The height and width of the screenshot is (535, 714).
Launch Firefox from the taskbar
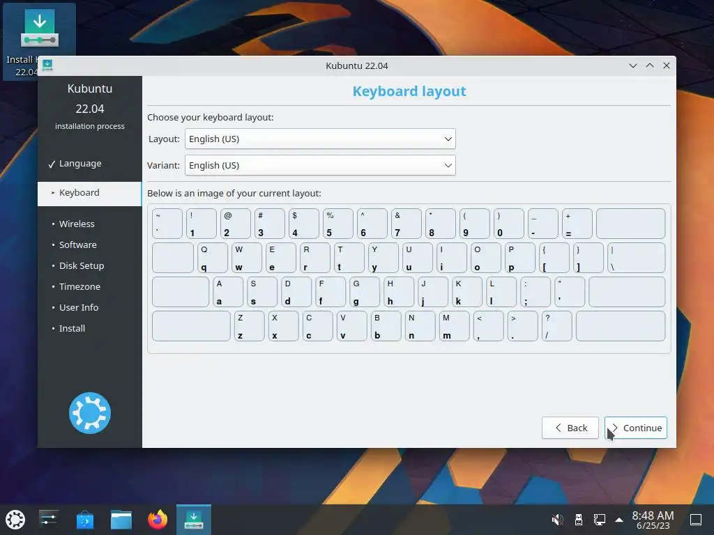[x=158, y=520]
